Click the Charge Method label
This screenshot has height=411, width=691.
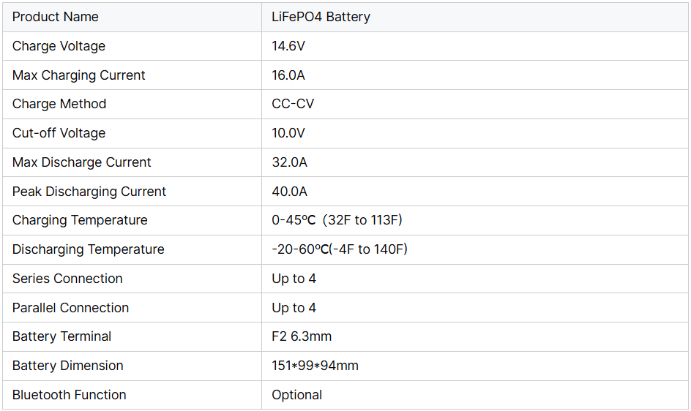tap(59, 104)
